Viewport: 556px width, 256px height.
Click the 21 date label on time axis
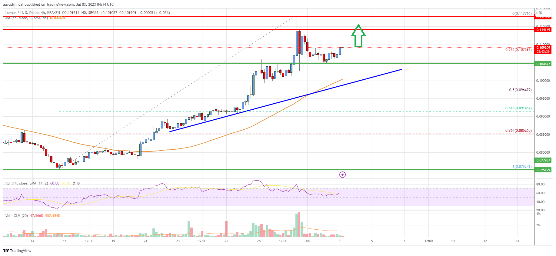click(145, 241)
